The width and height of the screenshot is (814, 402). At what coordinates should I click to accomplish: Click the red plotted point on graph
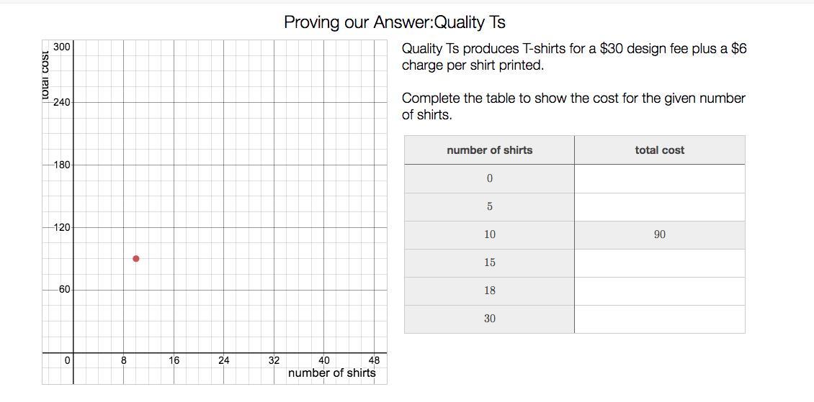136,258
